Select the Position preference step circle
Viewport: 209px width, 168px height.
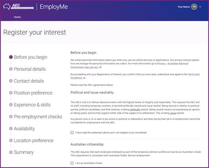click(11, 93)
